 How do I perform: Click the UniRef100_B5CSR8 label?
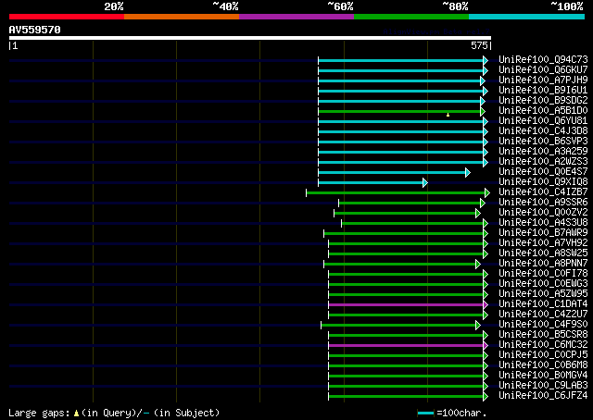click(x=544, y=335)
